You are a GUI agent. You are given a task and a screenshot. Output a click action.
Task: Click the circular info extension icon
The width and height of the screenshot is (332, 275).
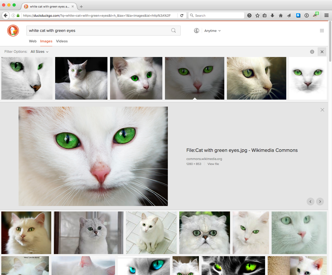[x=307, y=15]
